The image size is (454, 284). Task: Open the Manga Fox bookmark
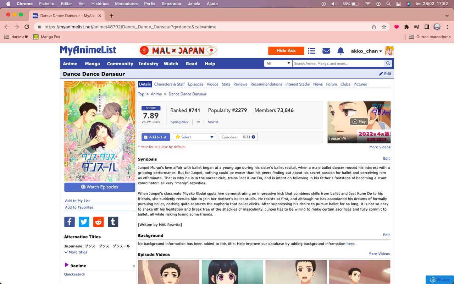point(47,37)
